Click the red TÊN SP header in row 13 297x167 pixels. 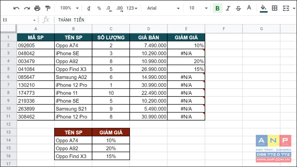coord(73,132)
